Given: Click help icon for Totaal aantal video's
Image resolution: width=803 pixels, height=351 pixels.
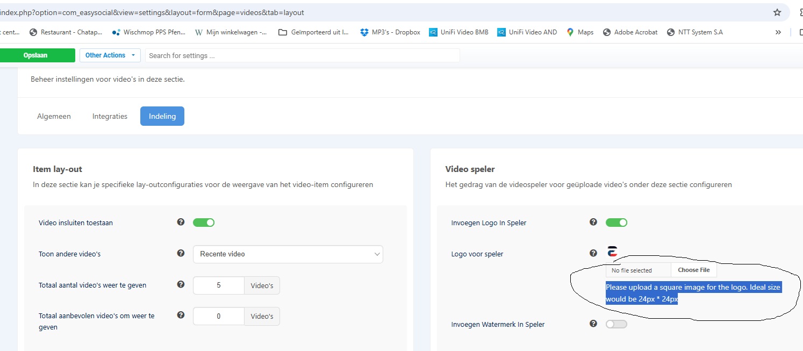Looking at the screenshot, I should tap(181, 284).
